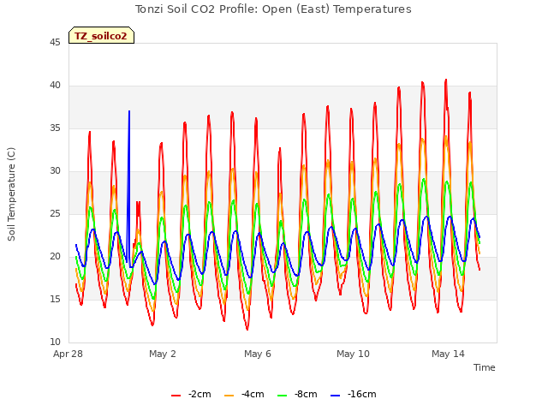548x411 pixels.
Task: Click the Apr 28 x-axis tick label
Action: (68, 354)
